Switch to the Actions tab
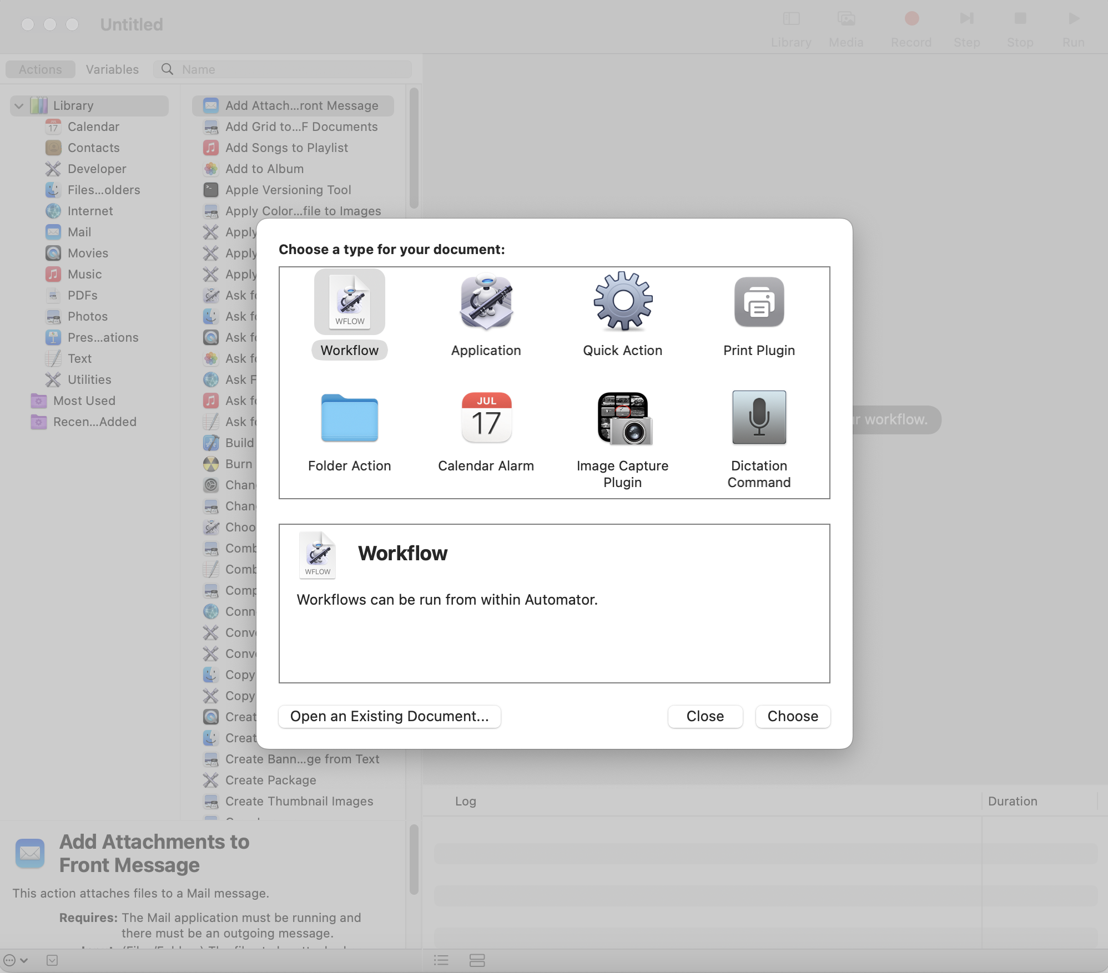1108x973 pixels. 41,69
